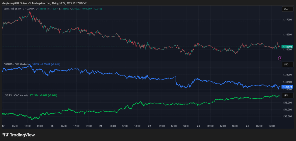Click date 21 on the time axis
This screenshot has height=141, width=296.
(x=101, y=126)
